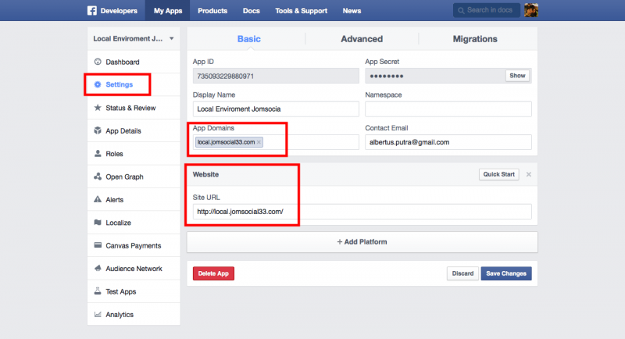This screenshot has height=339, width=625.
Task: Open Canvas Payments in the sidebar
Action: [134, 245]
